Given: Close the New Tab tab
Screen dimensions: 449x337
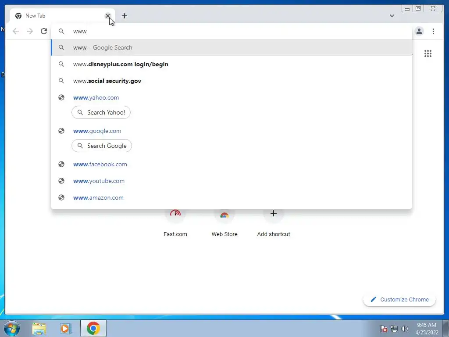Looking at the screenshot, I should tap(108, 16).
